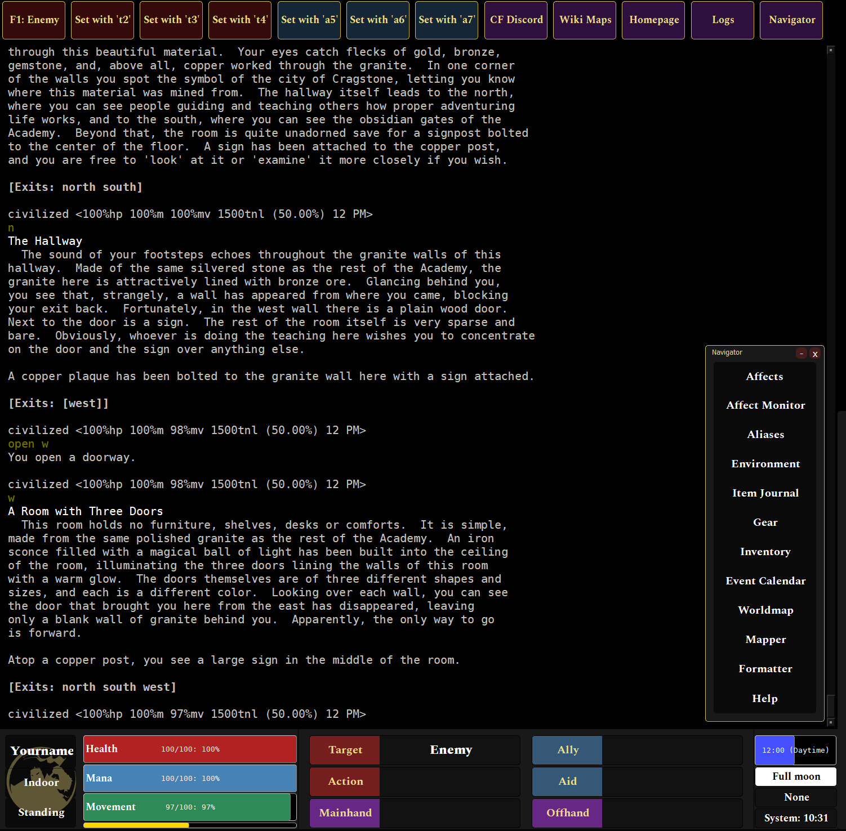Open the Mapper tool
This screenshot has width=846, height=831.
(765, 639)
